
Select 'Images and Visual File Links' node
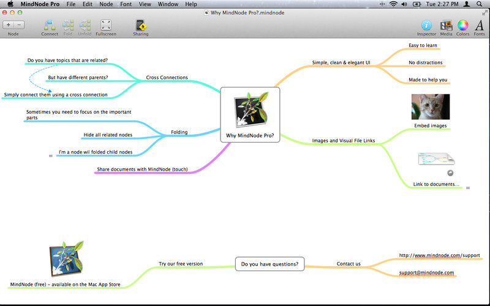click(344, 141)
